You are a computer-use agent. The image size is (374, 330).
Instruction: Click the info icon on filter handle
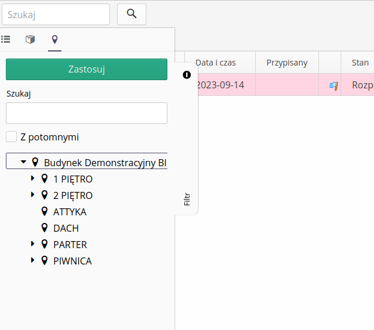tap(187, 74)
